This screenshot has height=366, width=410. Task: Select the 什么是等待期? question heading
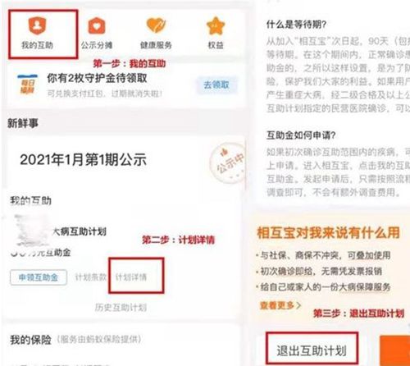[296, 25]
